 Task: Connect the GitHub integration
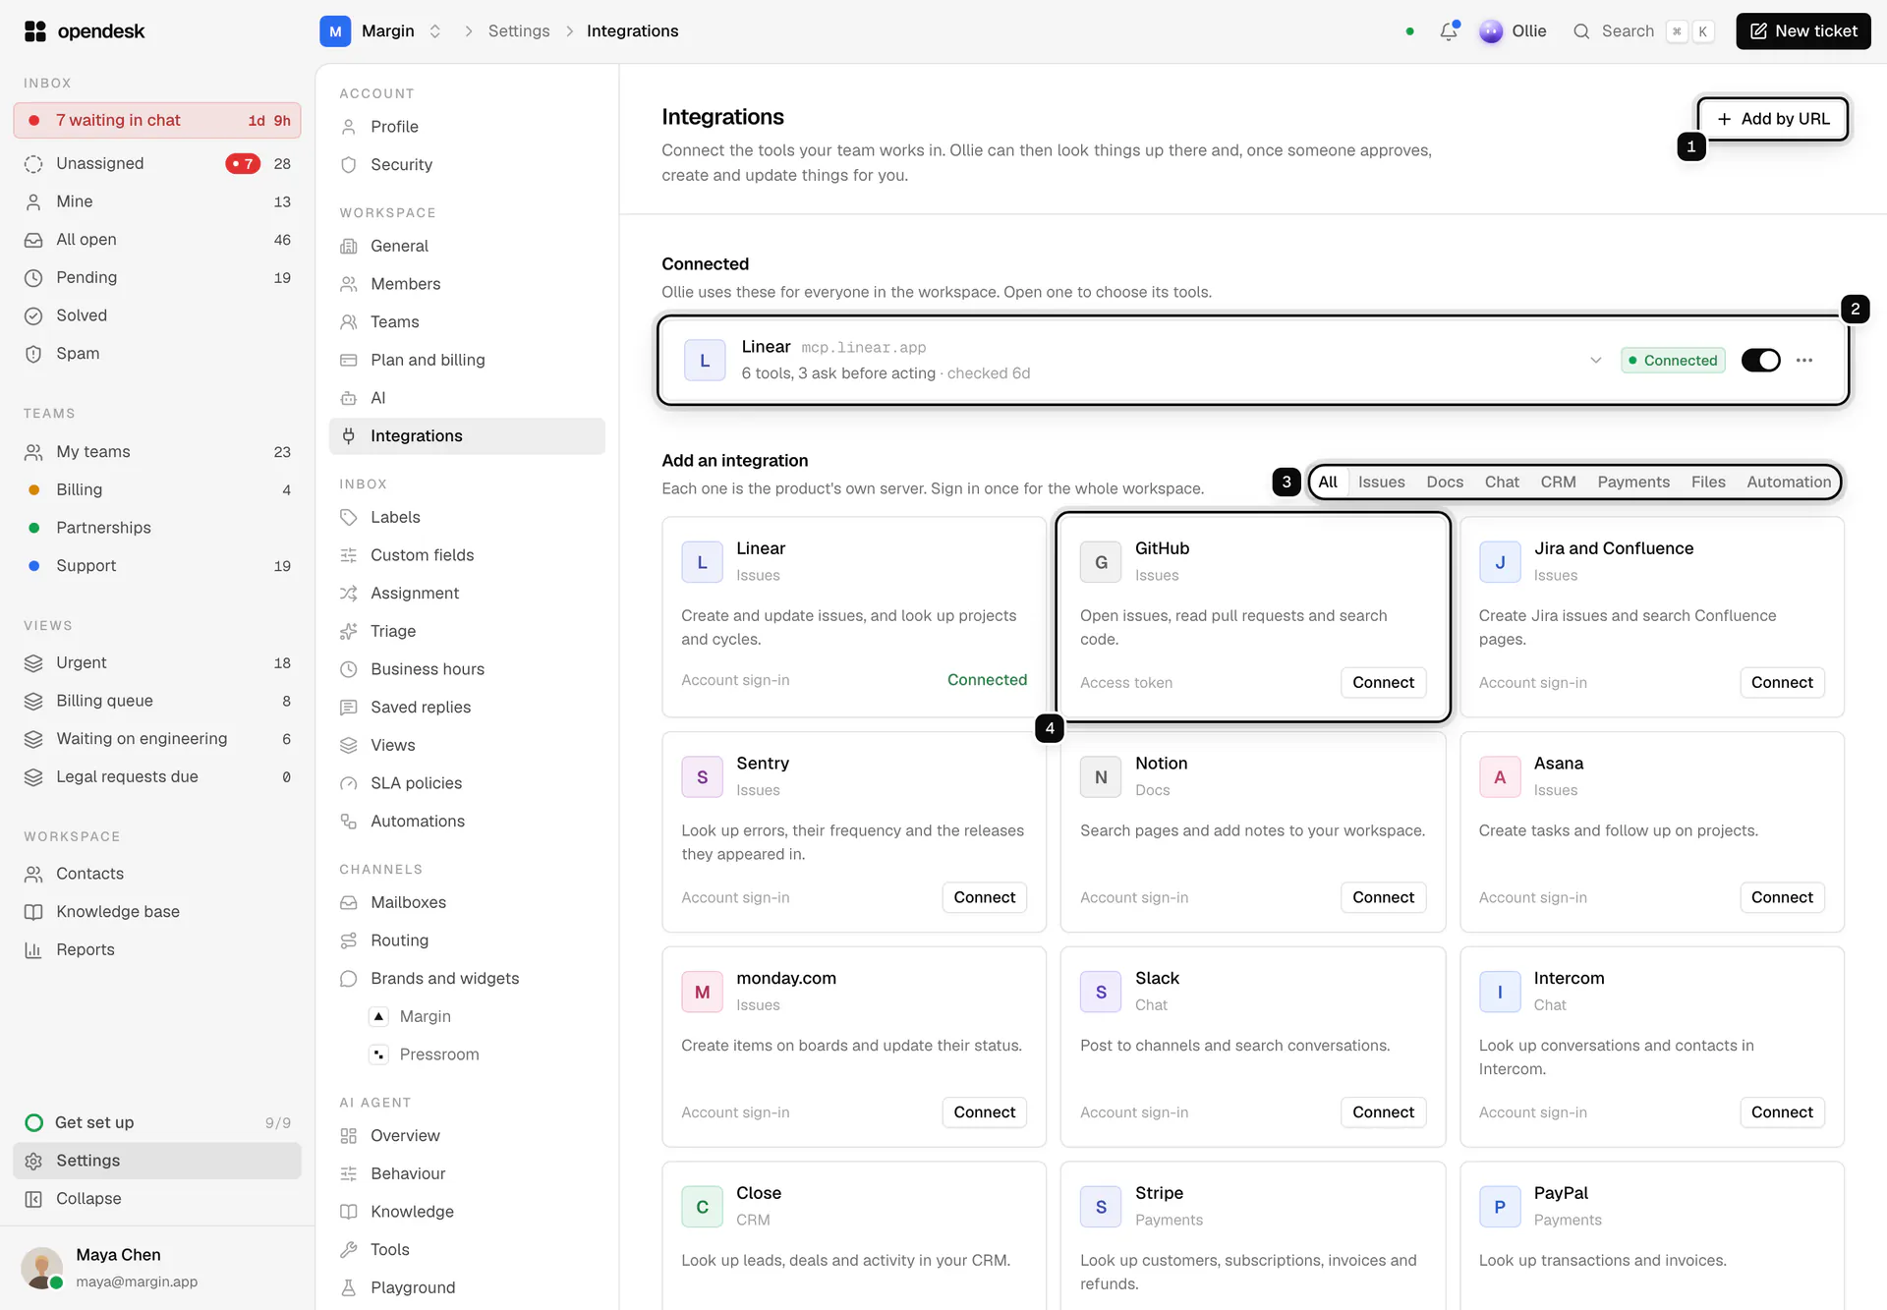(1383, 682)
